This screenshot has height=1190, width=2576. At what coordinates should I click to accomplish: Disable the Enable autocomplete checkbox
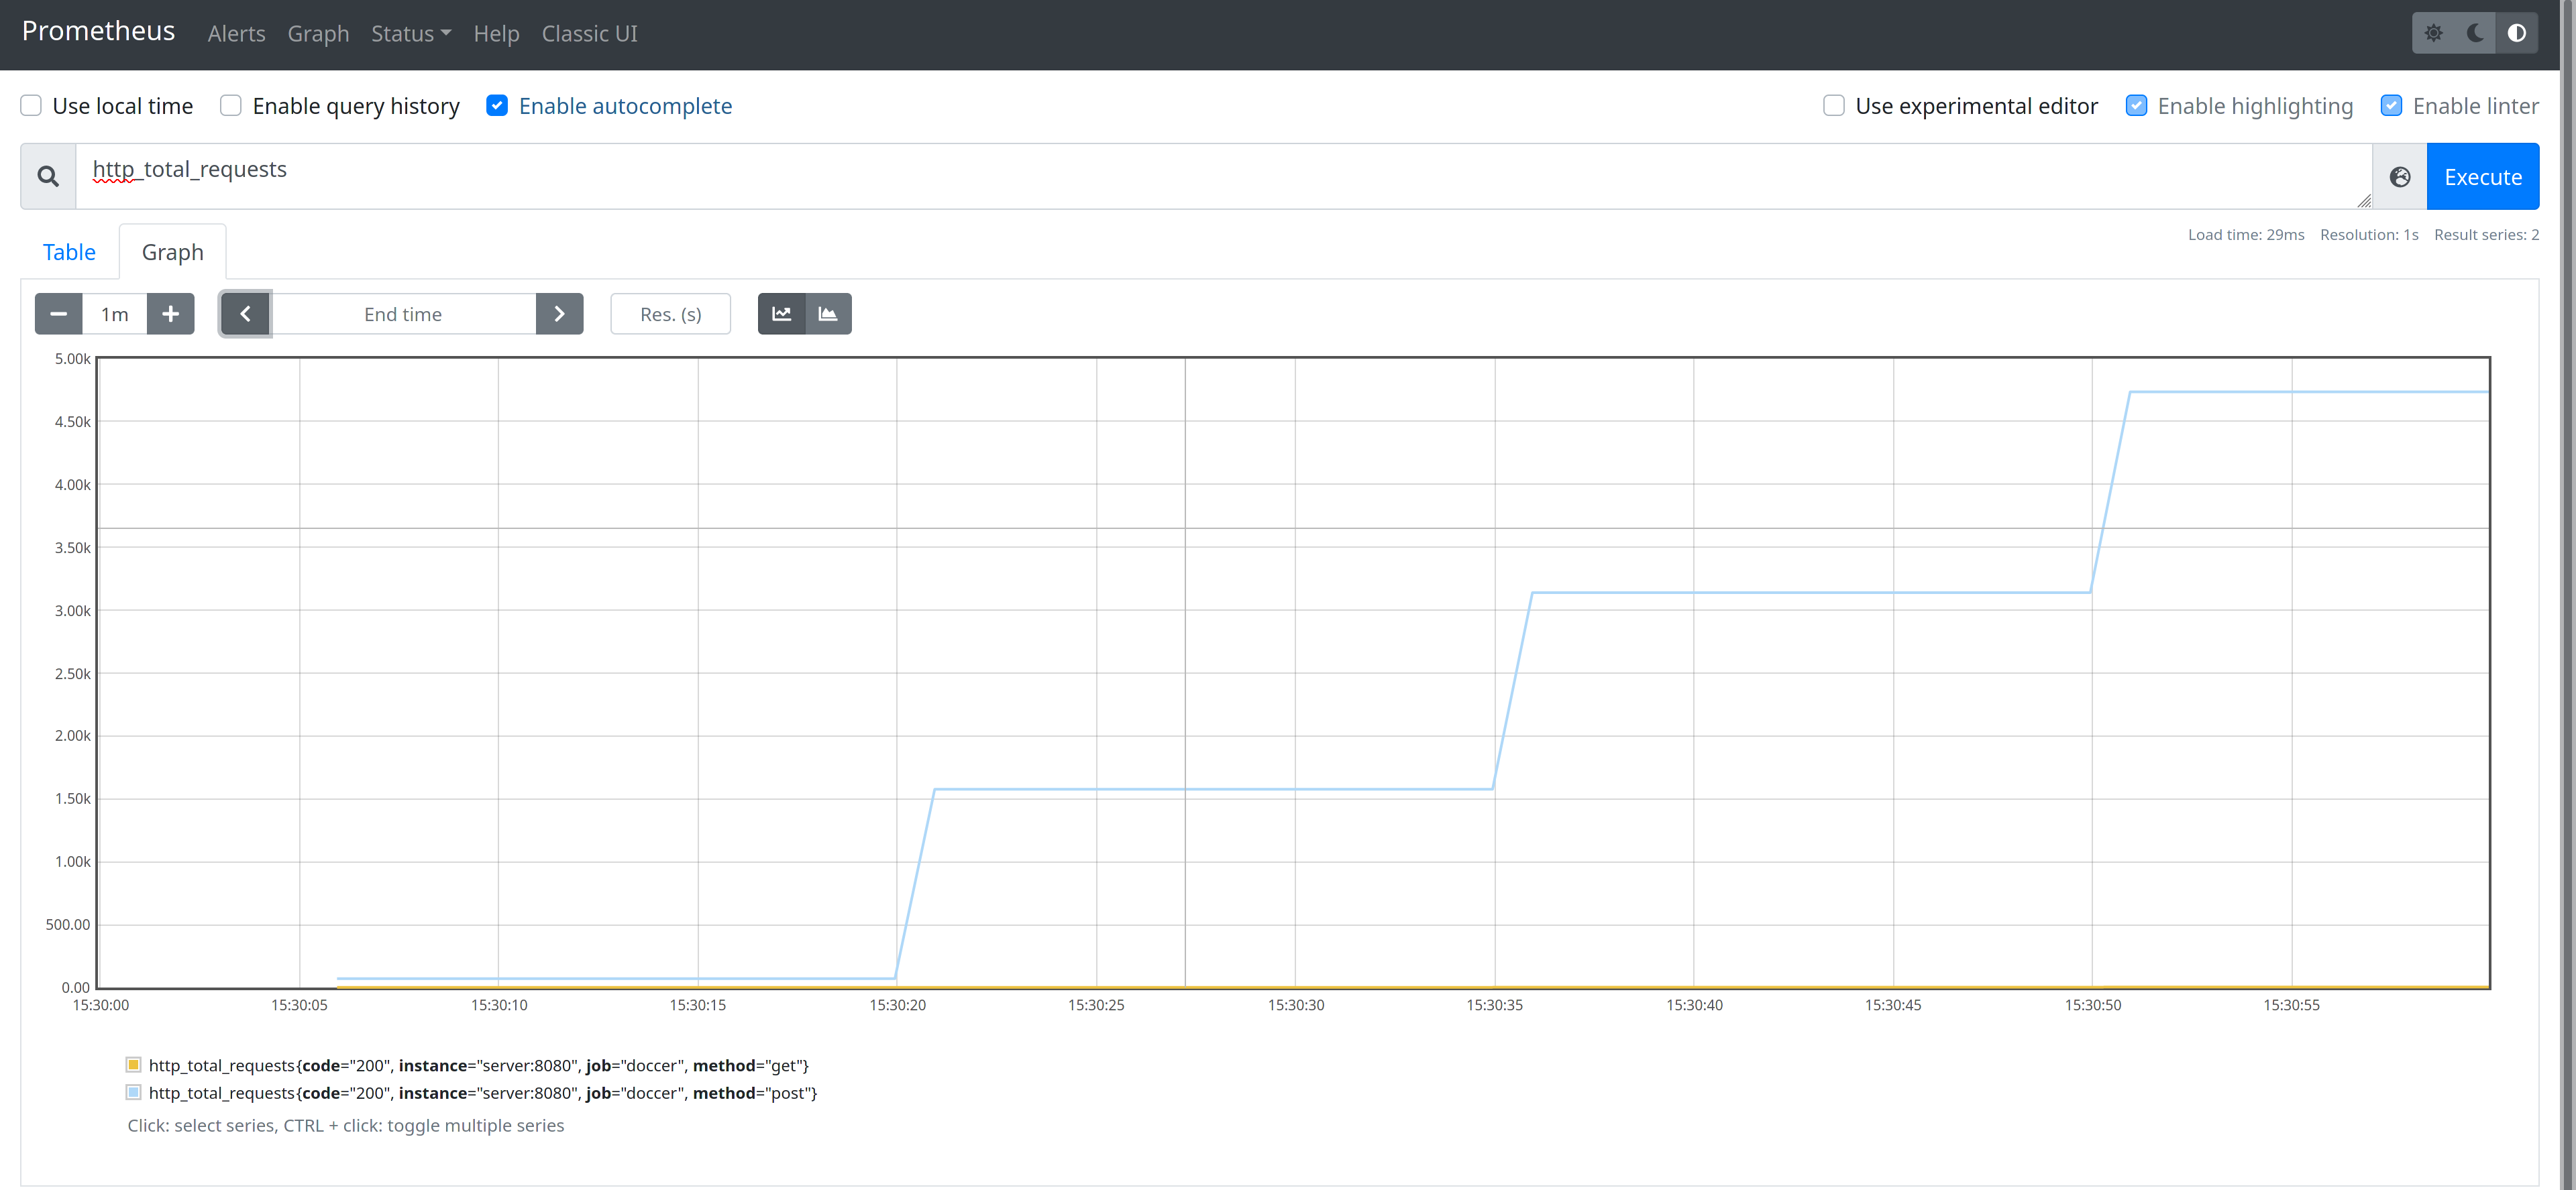pos(497,106)
